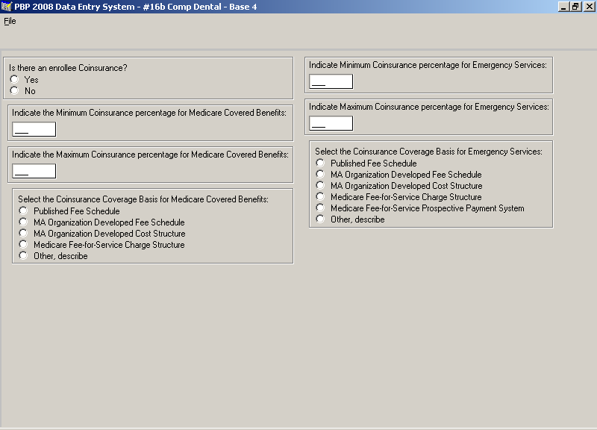Pick Medicare Fee-for-Service Charge Structure for Medicare Benefits
Viewport: 597px width, 430px height.
pos(23,244)
